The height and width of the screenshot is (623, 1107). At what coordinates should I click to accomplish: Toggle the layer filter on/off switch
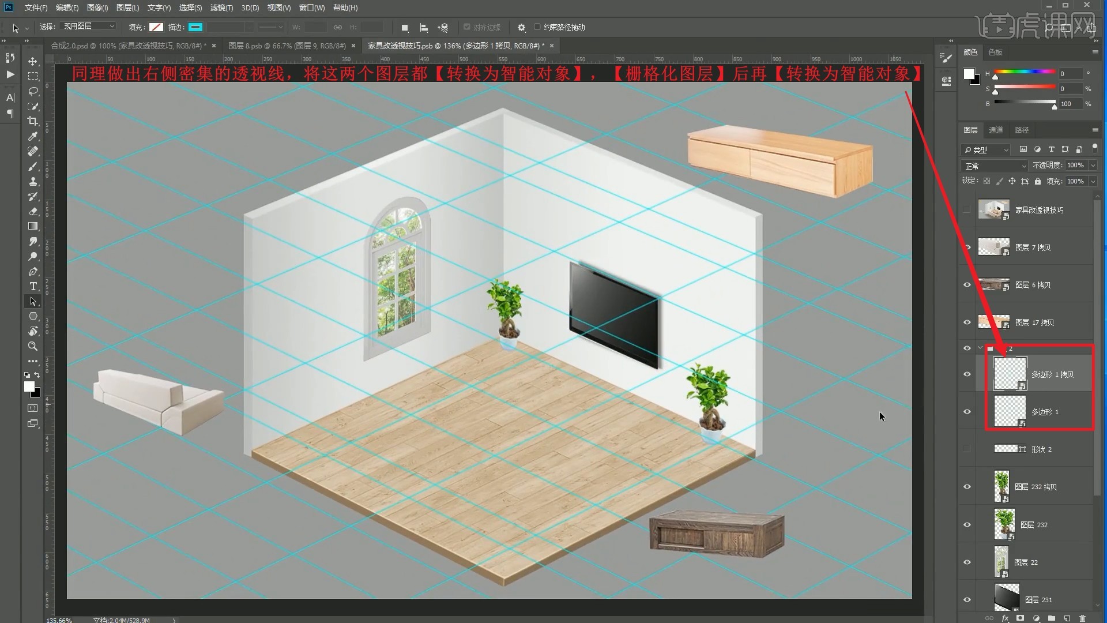tap(1094, 148)
